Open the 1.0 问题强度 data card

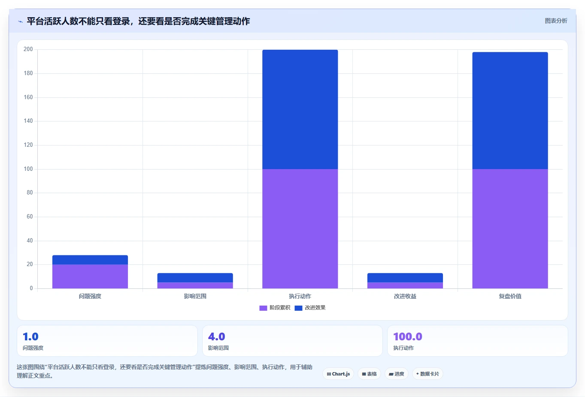click(107, 341)
